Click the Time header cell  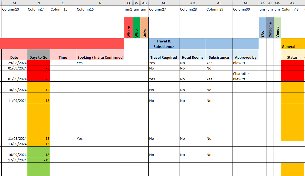tap(63, 55)
